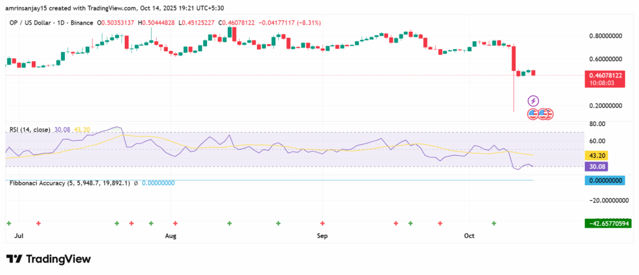Click the rightmost green plus marker
This screenshot has width=639, height=275.
click(x=494, y=223)
